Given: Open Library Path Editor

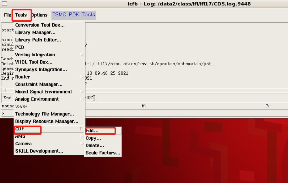Looking at the screenshot, I should 38,40.
